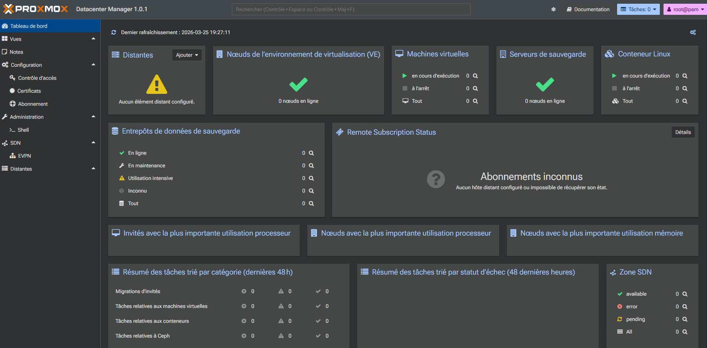Collapse the SDN sidebar section
Screen dimensions: 707x348
[x=93, y=143]
